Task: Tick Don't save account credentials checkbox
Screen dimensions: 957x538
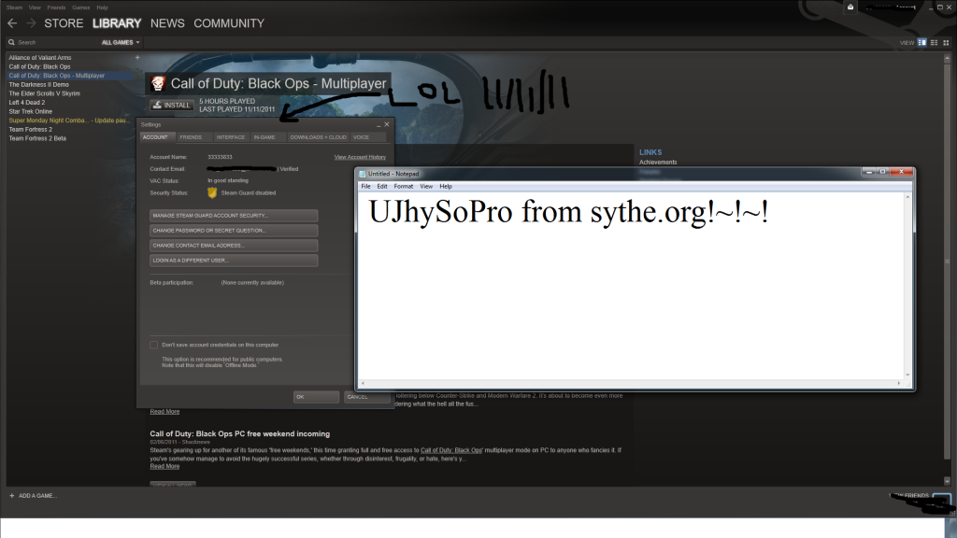Action: pos(154,345)
